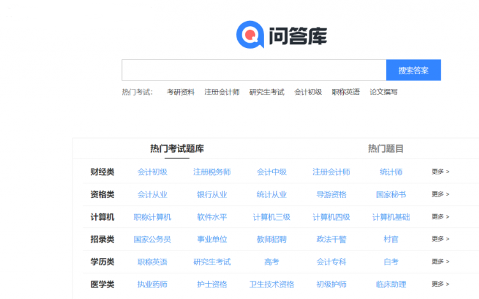Open the 计算机三级 question bank
Screen dimensions: 479x299
272,217
